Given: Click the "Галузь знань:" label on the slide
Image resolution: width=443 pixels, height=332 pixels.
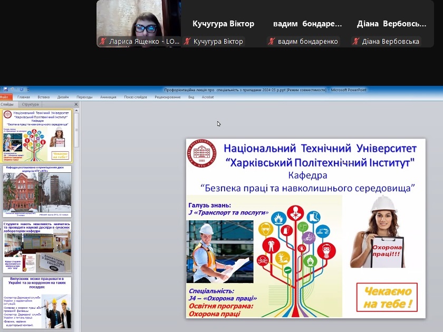Looking at the screenshot, I should [x=210, y=205].
